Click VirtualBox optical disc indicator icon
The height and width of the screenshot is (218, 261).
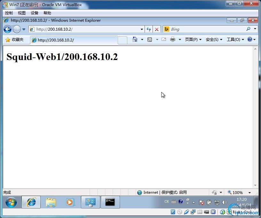180,212
